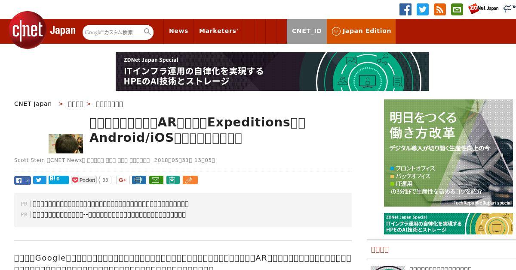This screenshot has width=516, height=270.
Task: Share article via Twitter button
Action: coord(40,180)
